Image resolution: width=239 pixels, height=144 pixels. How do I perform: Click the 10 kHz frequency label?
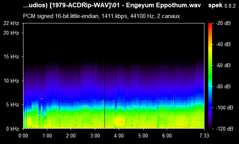click(x=11, y=81)
